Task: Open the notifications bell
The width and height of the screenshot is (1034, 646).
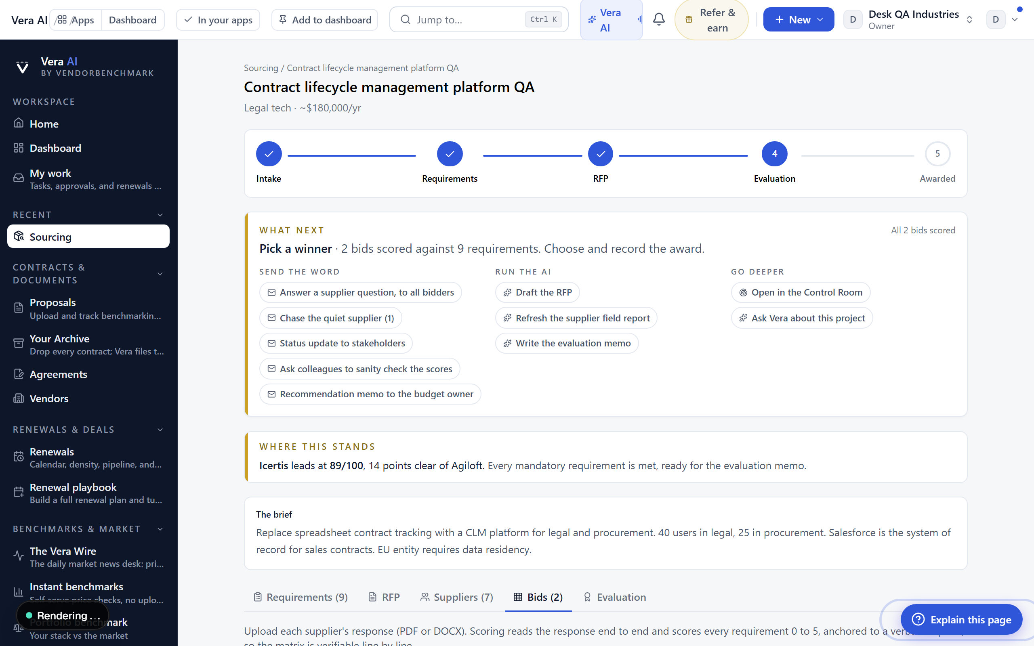Action: (x=658, y=19)
